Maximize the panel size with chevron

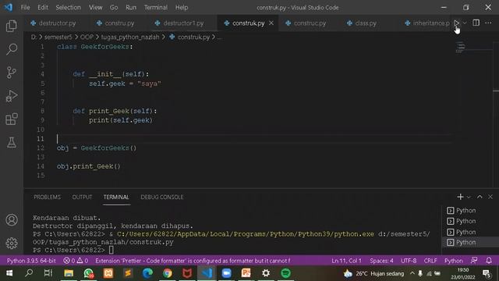(x=480, y=197)
